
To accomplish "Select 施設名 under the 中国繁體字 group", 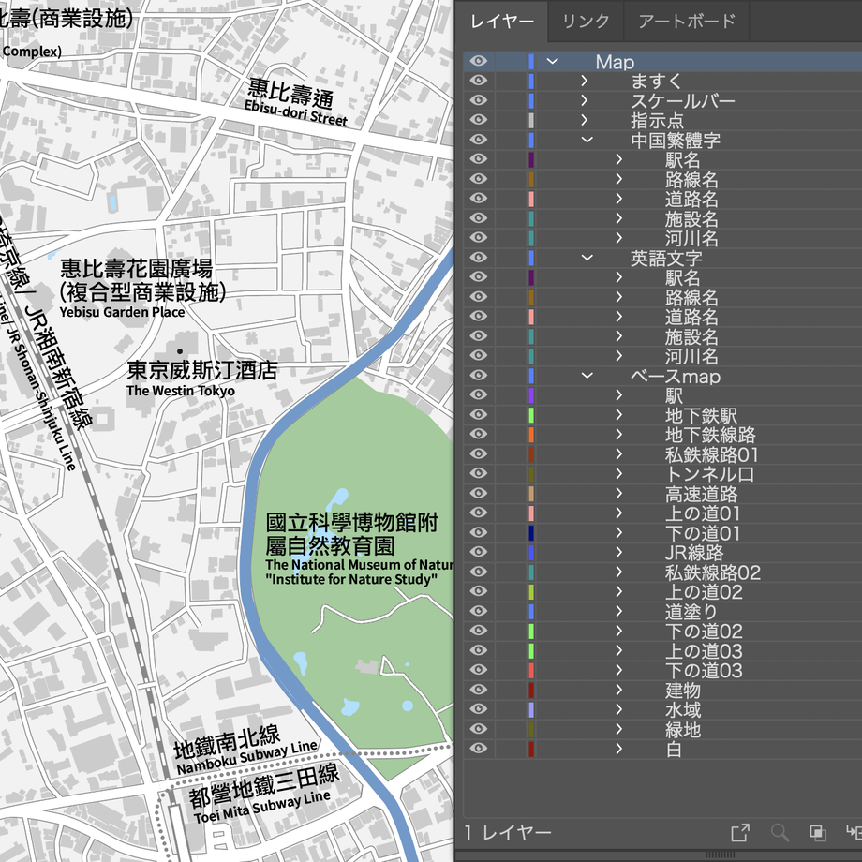I will point(691,219).
